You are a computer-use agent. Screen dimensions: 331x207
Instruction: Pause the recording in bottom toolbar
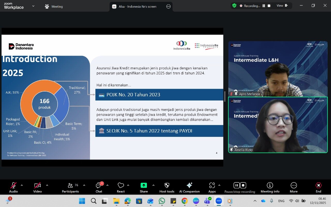(237, 185)
